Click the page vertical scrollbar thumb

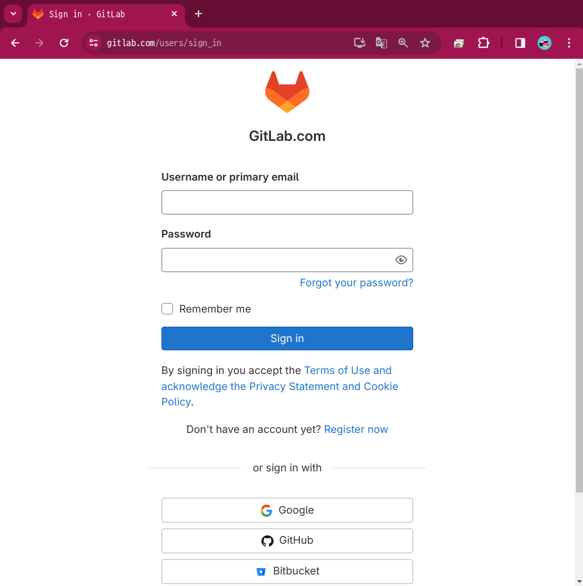click(579, 281)
